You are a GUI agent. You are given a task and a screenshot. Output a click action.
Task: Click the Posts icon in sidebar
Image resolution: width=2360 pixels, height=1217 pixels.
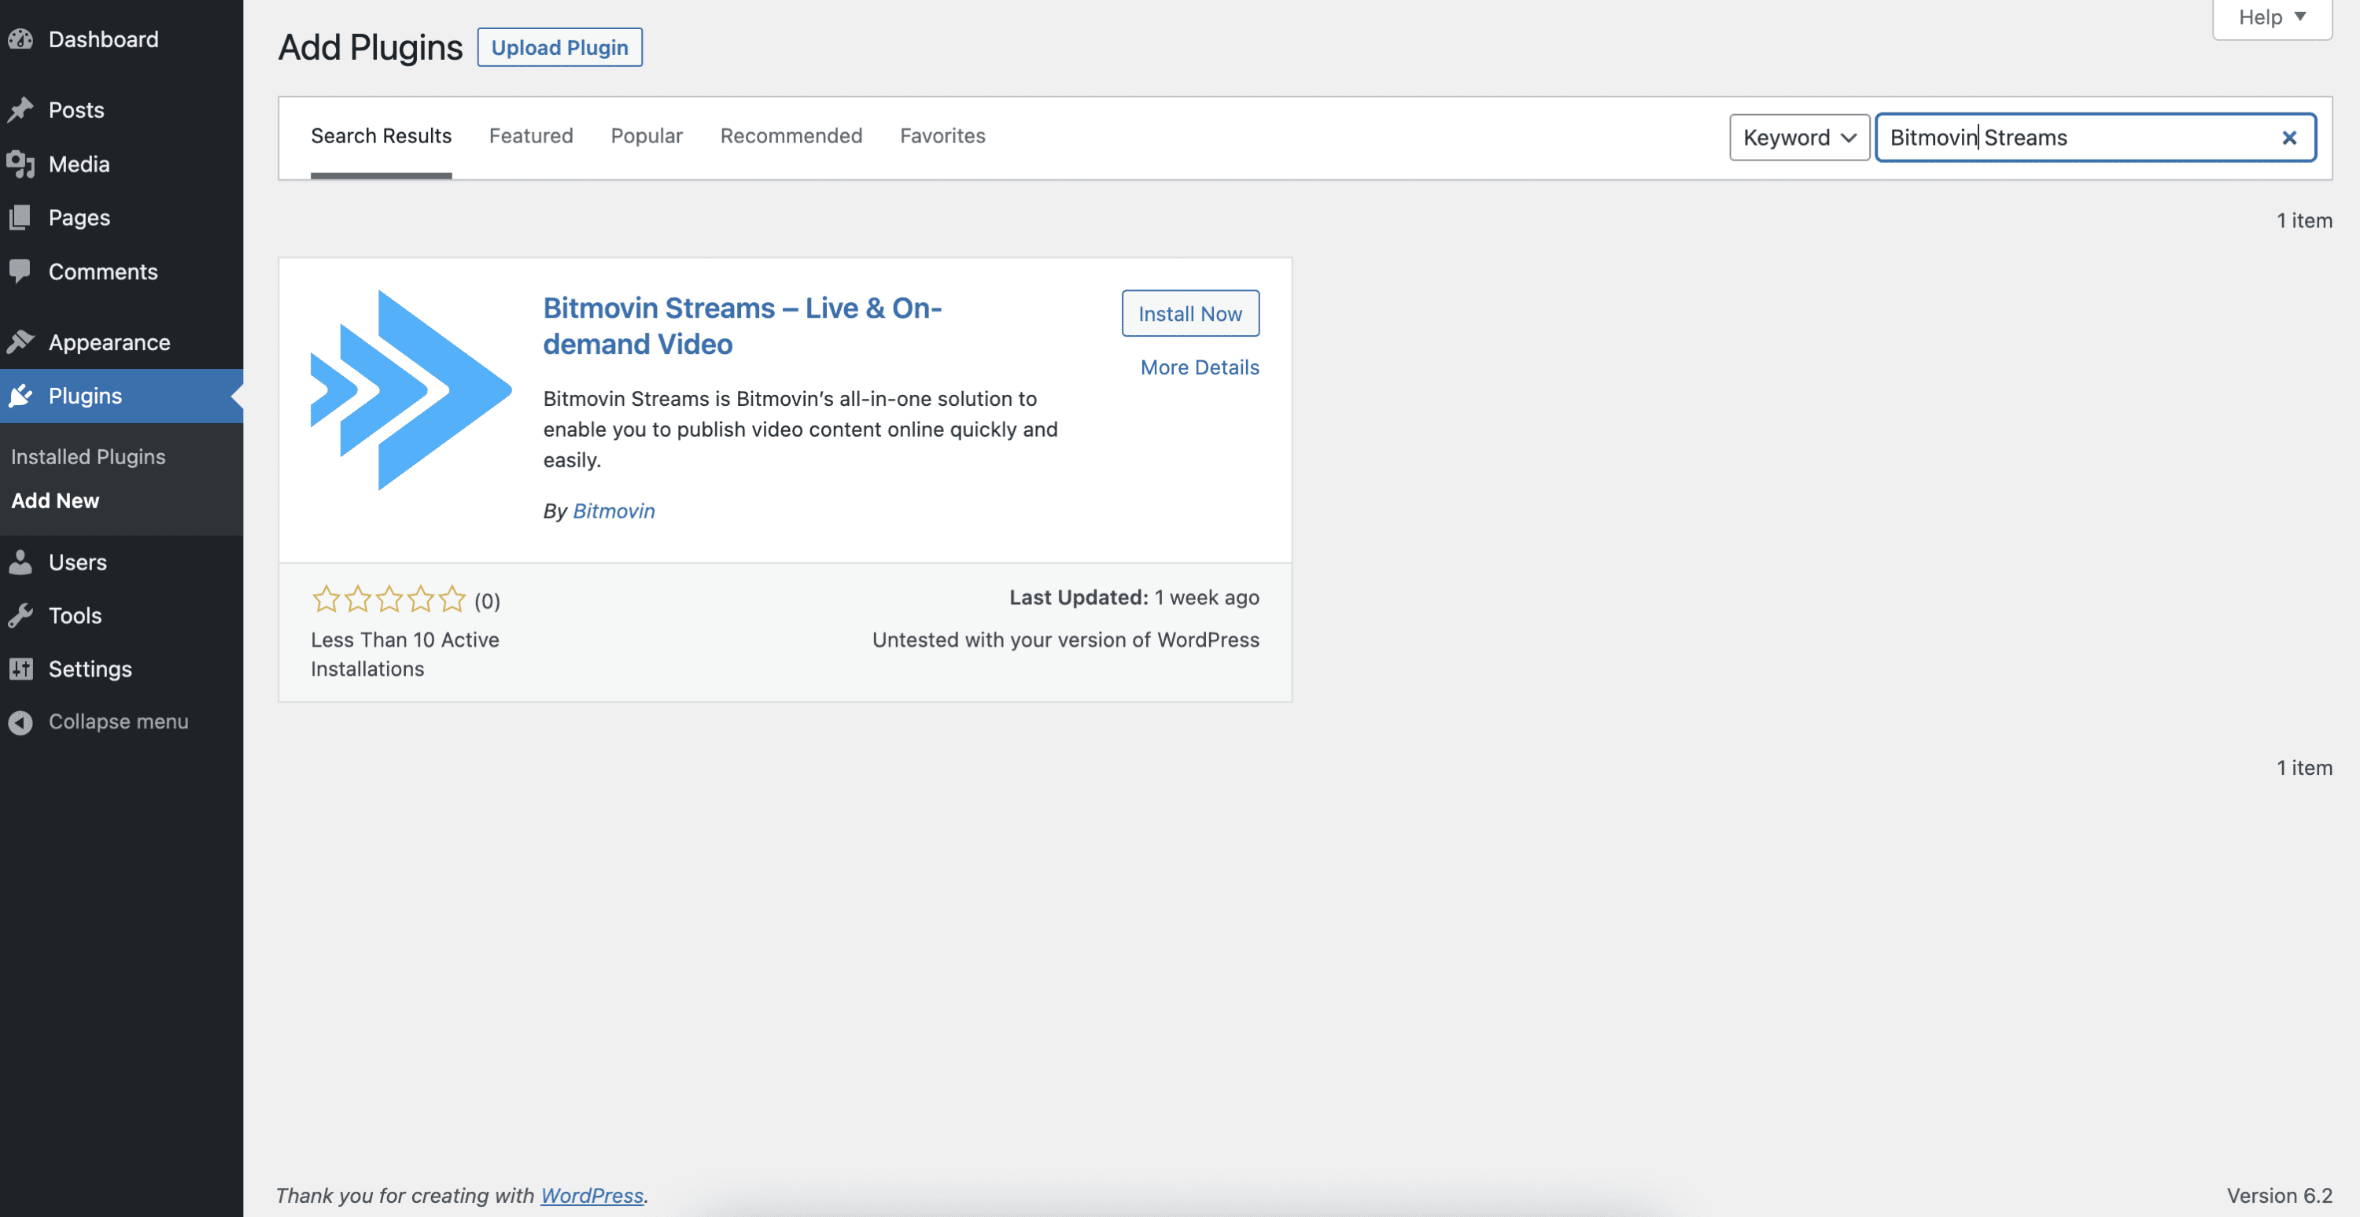tap(24, 110)
